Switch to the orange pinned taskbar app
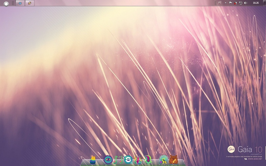This screenshot has height=166, width=266. (x=29, y=3)
